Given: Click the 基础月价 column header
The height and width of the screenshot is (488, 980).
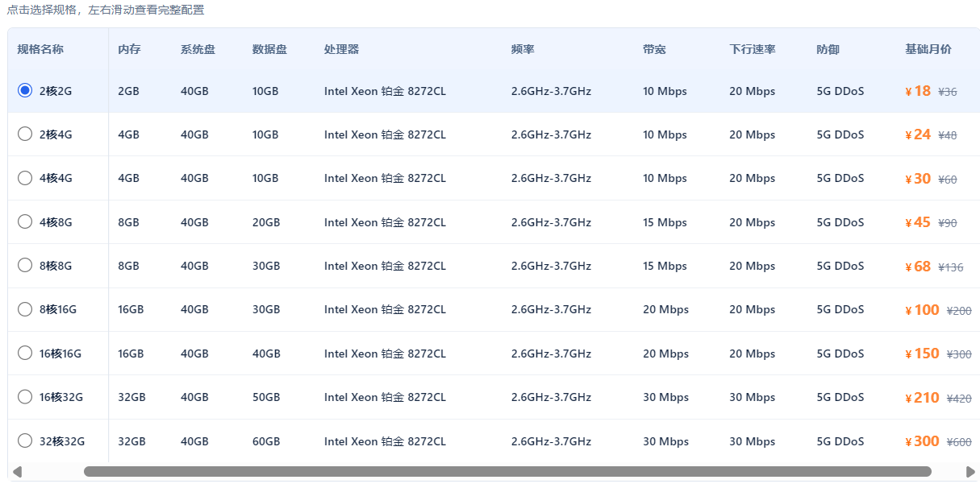Looking at the screenshot, I should [928, 49].
